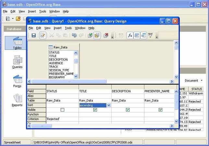
Task: Expand the first toolbar overflow arrow in Query Design
Action: (x=112, y=35)
